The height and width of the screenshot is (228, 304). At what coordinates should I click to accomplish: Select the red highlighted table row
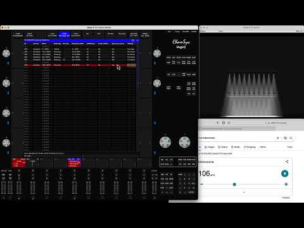80,65
